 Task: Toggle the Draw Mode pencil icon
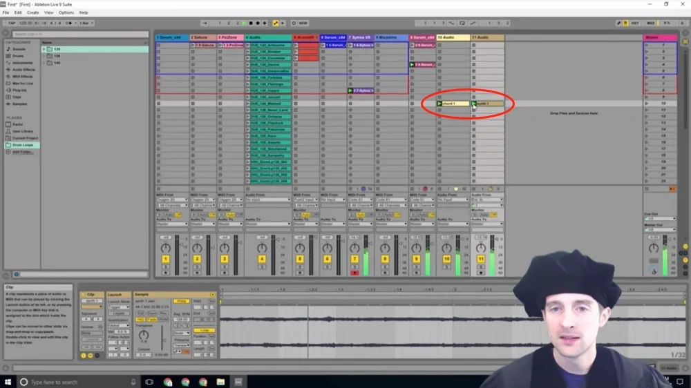click(618, 23)
